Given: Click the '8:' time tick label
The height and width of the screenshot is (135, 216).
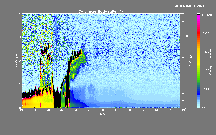Looking at the screenshot, I should (130, 110).
